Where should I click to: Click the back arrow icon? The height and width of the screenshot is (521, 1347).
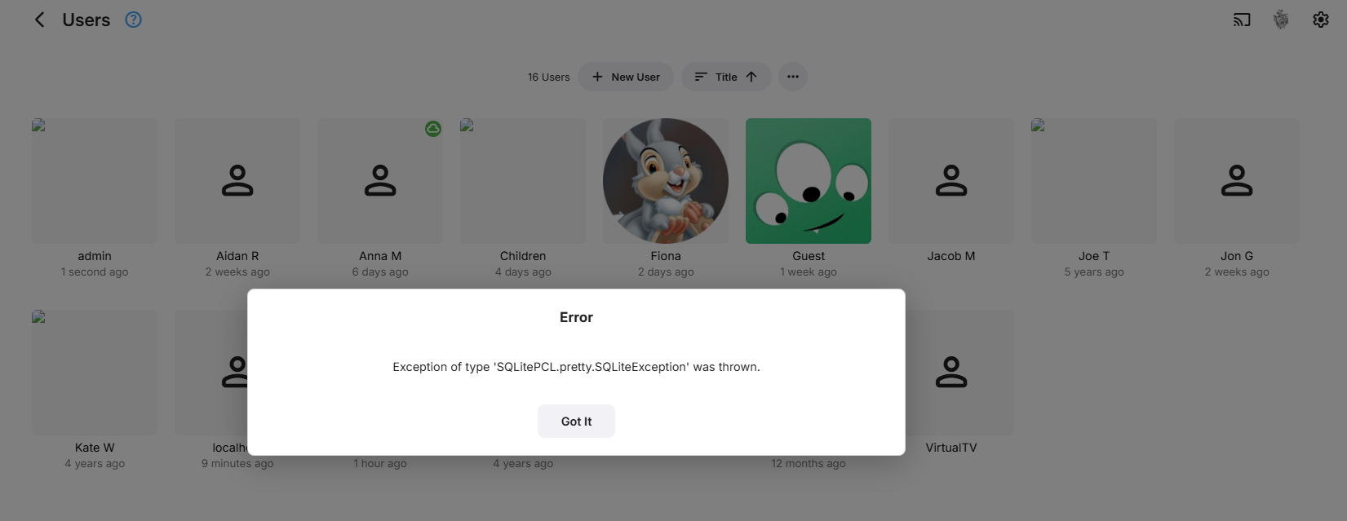pyautogui.click(x=39, y=20)
